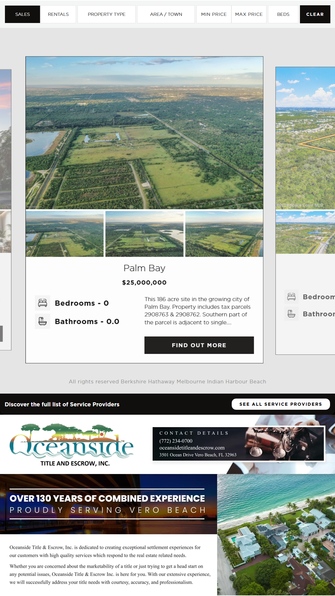The image size is (335, 596).
Task: Call the (772) 234-0700 phone number link
Action: click(x=176, y=441)
